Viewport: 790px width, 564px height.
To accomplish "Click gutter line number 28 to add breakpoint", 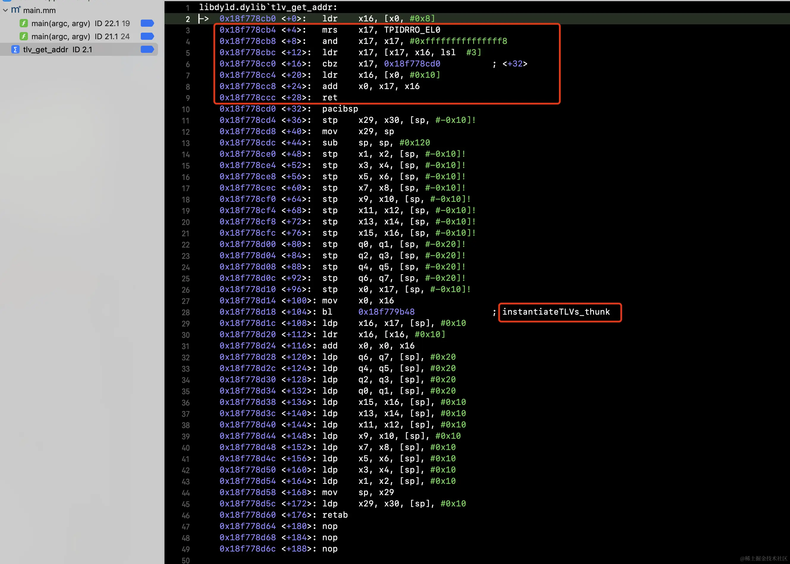I will 186,312.
